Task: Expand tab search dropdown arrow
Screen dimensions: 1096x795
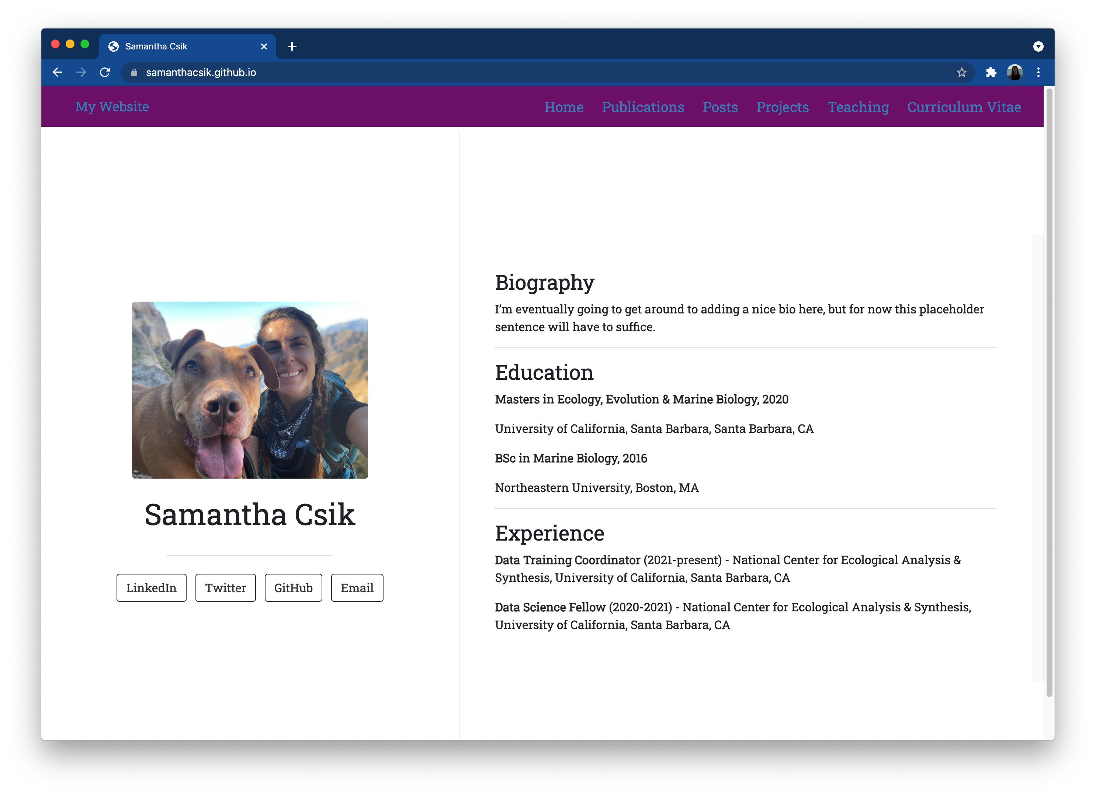Action: (x=1038, y=46)
